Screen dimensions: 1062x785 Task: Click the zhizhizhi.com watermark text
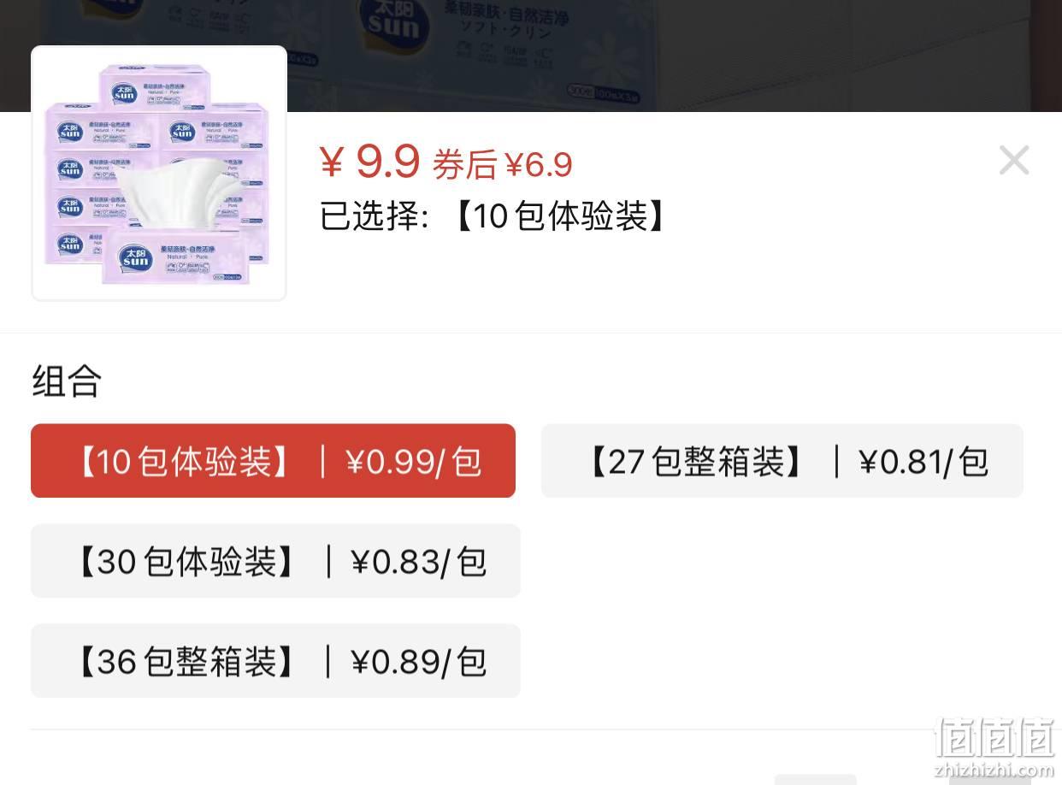point(994,769)
